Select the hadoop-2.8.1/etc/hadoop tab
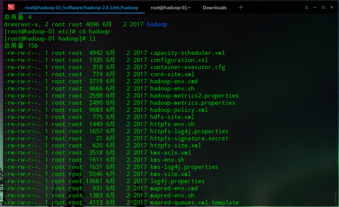339x207 pixels. [x=82, y=7]
